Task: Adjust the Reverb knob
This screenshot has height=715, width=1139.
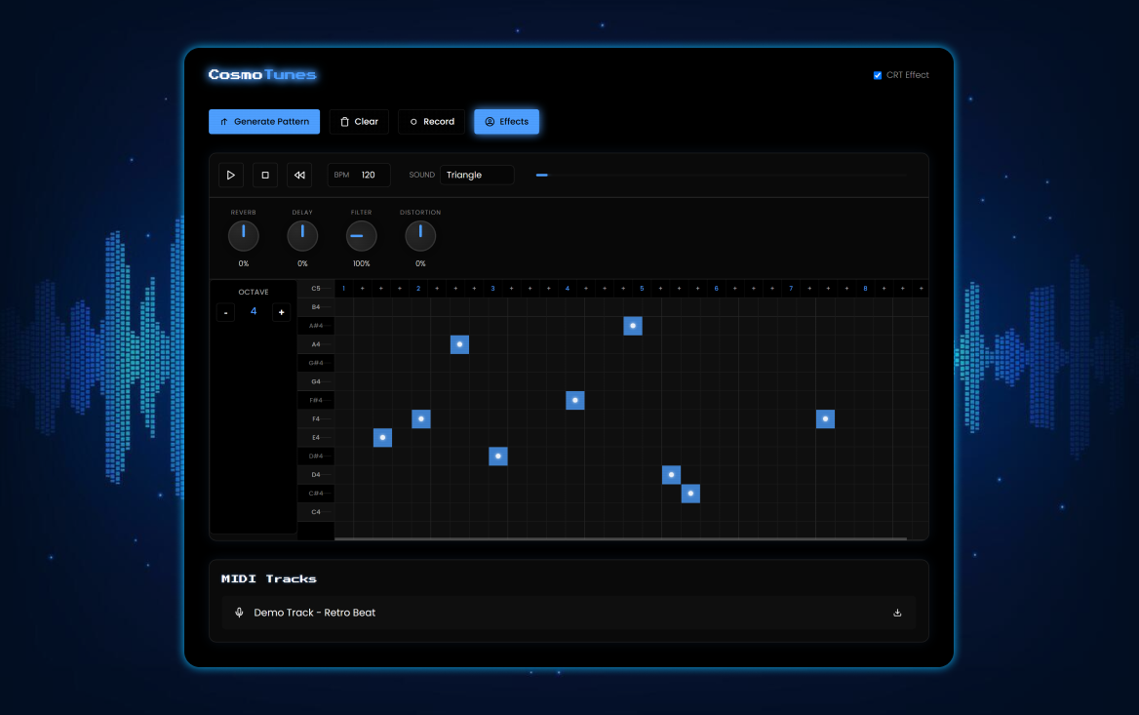Action: pos(244,236)
